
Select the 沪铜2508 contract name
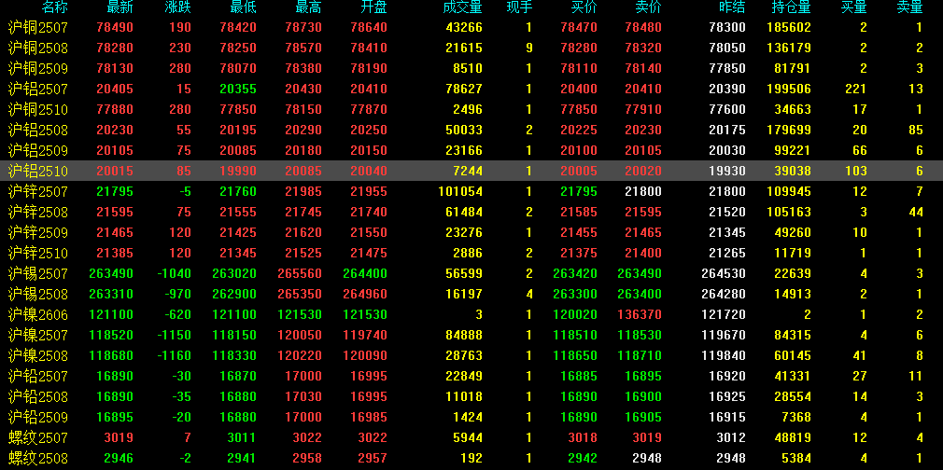pyautogui.click(x=38, y=48)
